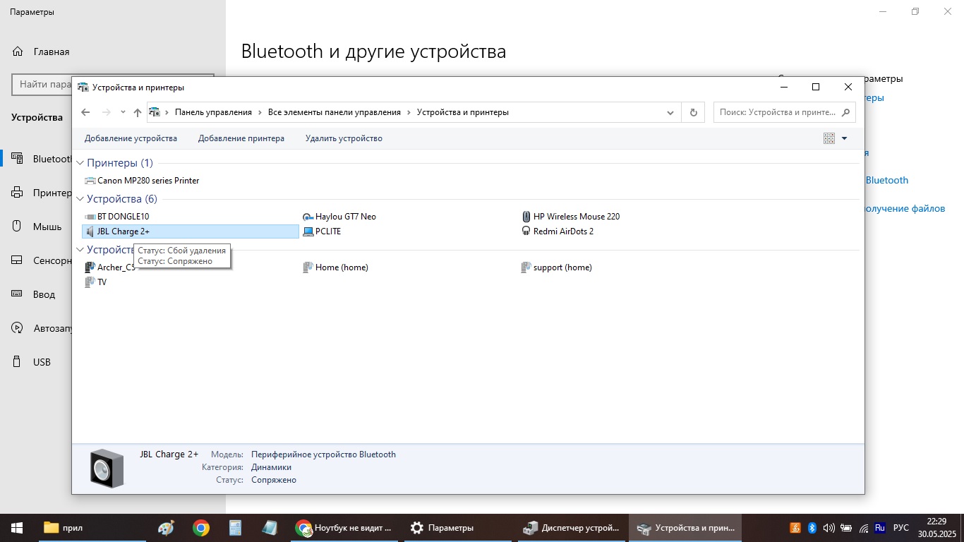Click Периферийное устройство Bluetooth model text
The image size is (964, 542).
[323, 454]
